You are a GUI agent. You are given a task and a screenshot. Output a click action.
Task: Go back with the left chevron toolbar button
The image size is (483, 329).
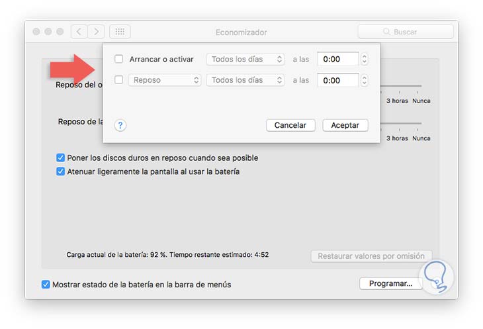[x=79, y=32]
